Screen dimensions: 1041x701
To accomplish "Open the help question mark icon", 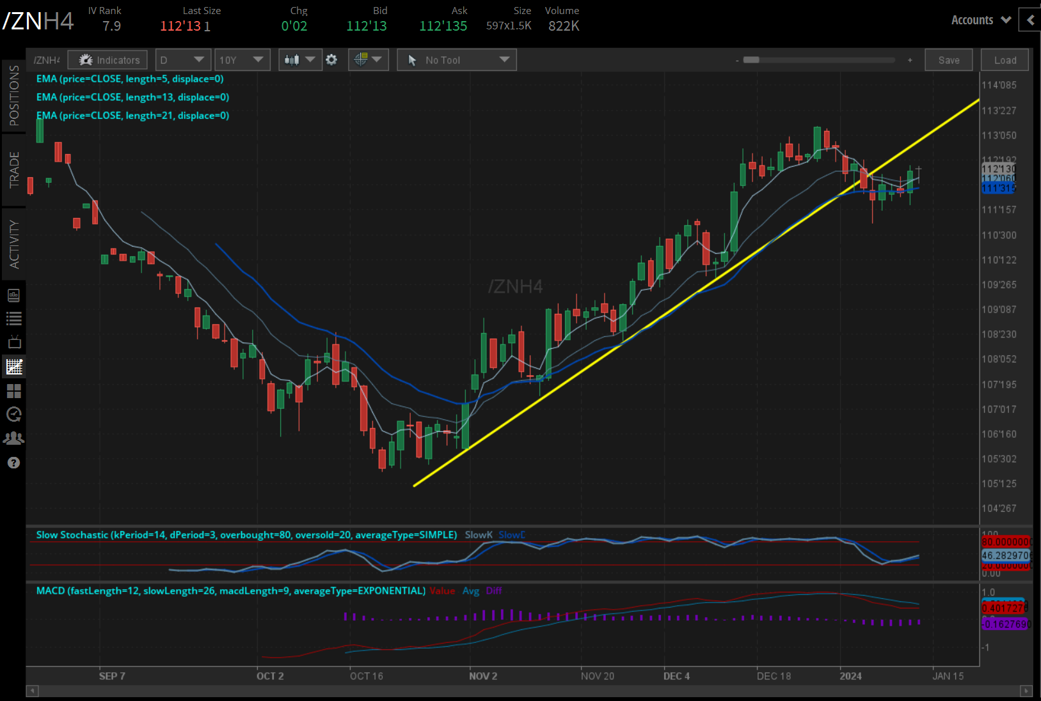I will tap(13, 463).
